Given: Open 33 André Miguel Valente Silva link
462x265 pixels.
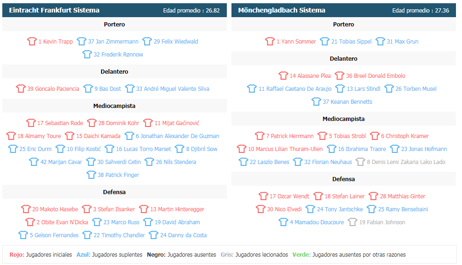Looking at the screenshot, I should click(x=173, y=88).
